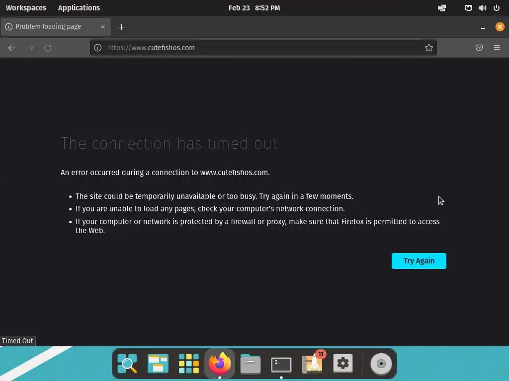Save to Pocket icon in toolbar
509x381 pixels.
click(479, 48)
